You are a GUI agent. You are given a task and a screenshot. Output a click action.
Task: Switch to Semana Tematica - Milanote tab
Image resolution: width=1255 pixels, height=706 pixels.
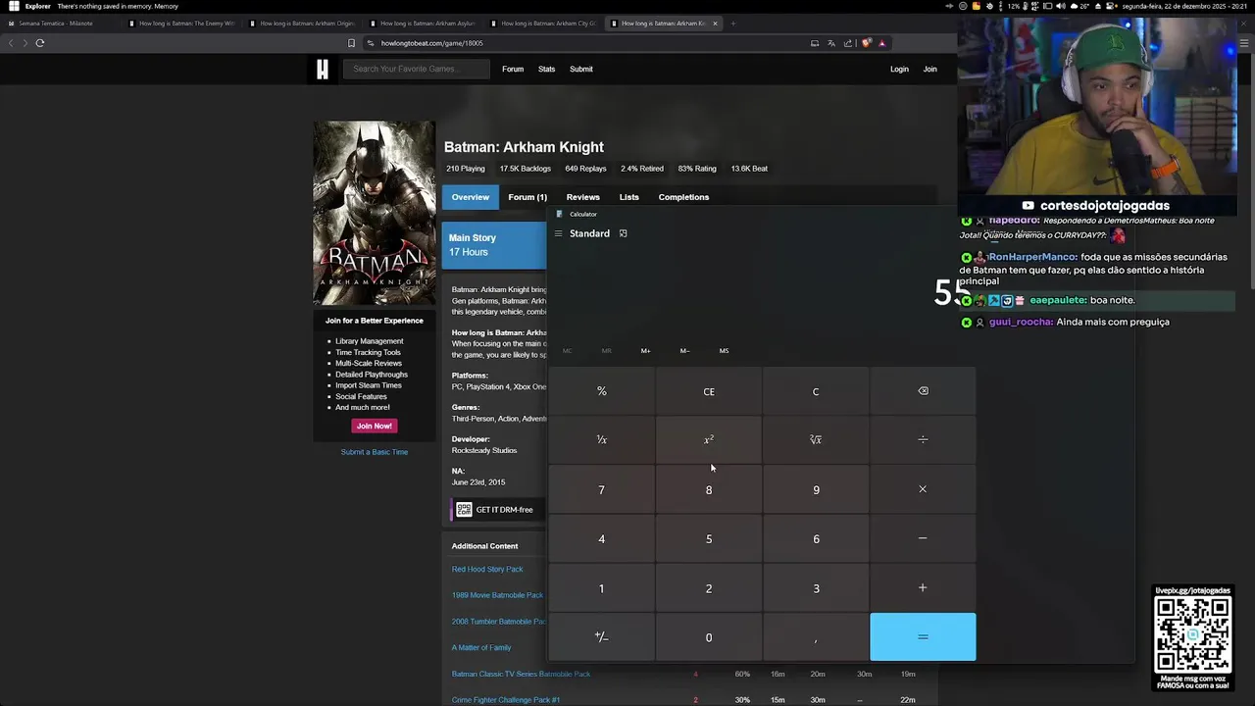pyautogui.click(x=56, y=24)
